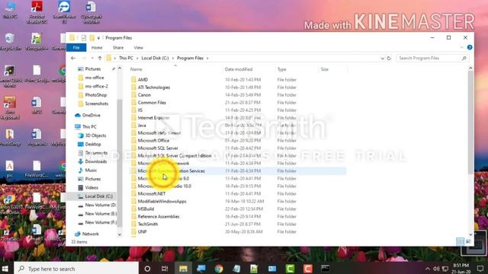Open the Home ribbon tab
Image resolution: width=488 pixels, height=274 pixels.
coord(97,47)
